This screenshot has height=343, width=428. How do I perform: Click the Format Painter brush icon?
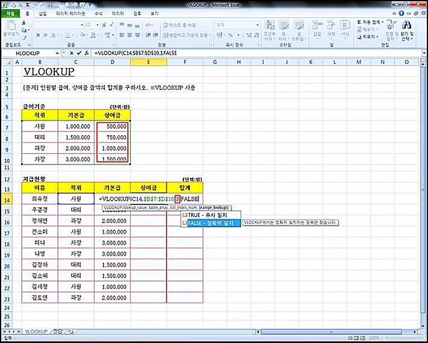[24, 37]
